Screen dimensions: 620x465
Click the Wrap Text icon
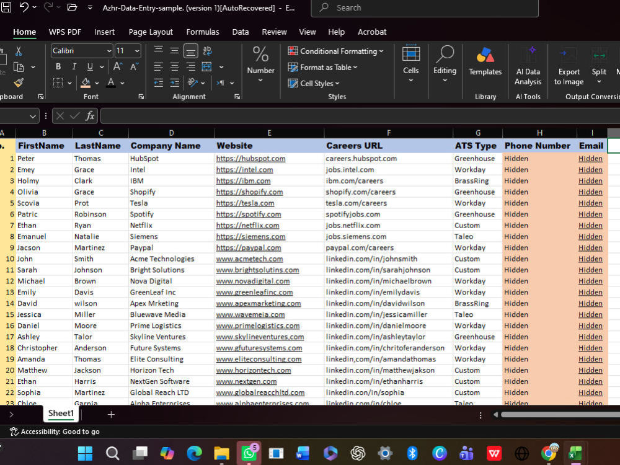(x=207, y=51)
